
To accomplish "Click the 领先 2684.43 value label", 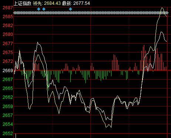I will pos(47,3).
